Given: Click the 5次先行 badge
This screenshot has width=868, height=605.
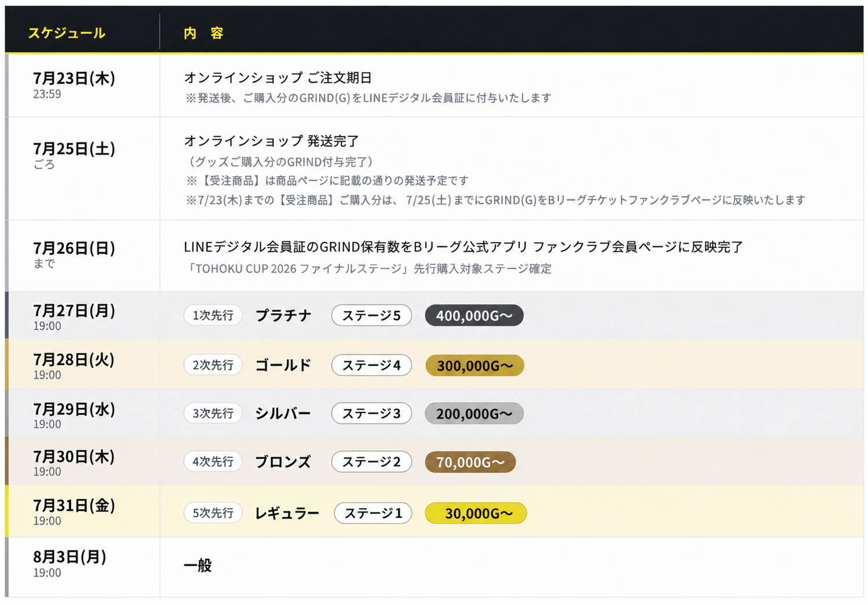Looking at the screenshot, I should pyautogui.click(x=213, y=513).
